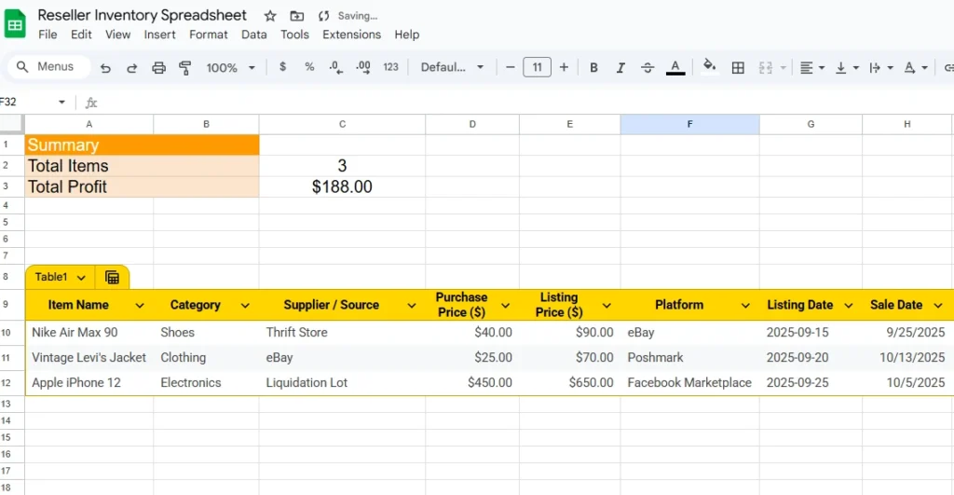Open the Purchase Price column dropdown

tap(506, 306)
